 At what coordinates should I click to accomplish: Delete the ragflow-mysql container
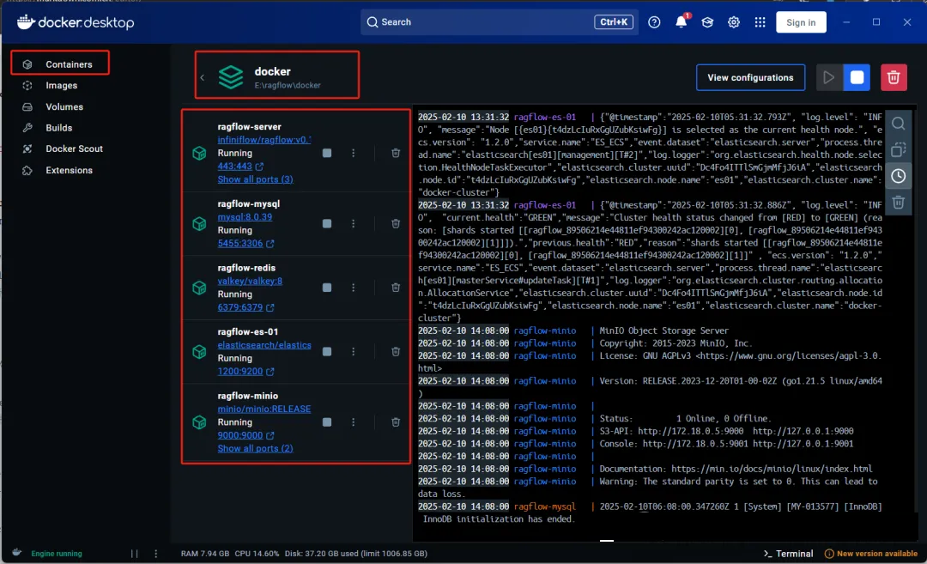[x=396, y=223]
